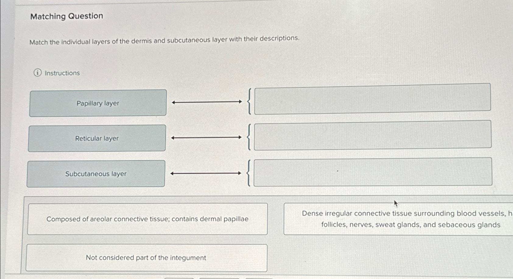This screenshot has height=279, width=513.
Task: Select the areolar connective tissue answer card
Action: (x=147, y=219)
